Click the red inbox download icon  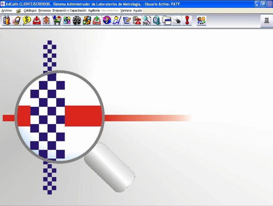click(x=37, y=20)
